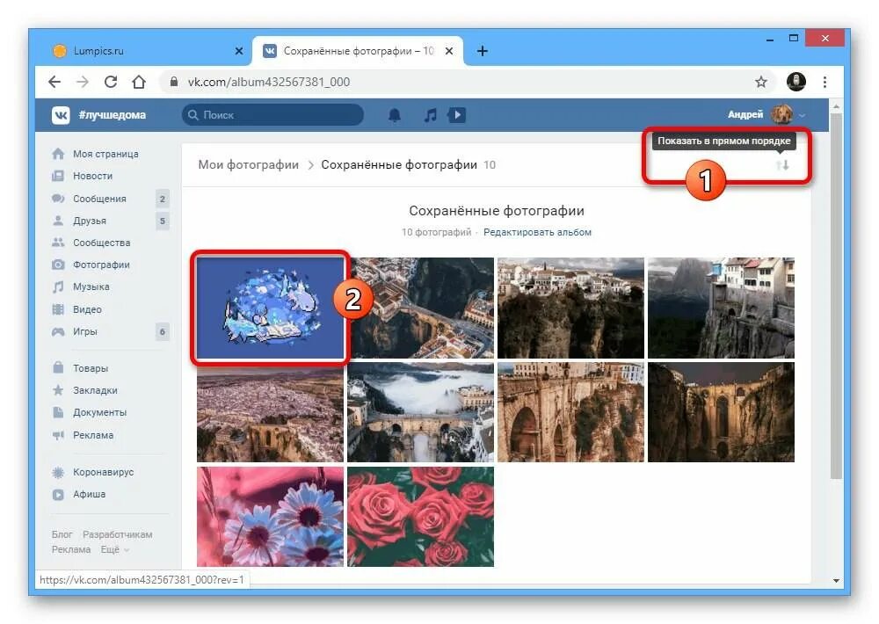Open the red roses photo
The image size is (879, 624).
(x=420, y=517)
